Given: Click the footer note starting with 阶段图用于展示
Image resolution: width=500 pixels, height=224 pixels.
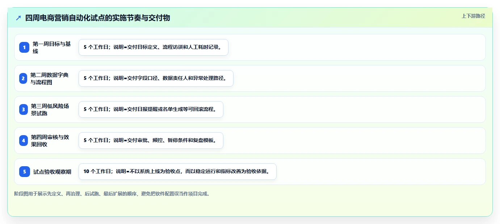Looking at the screenshot, I should coord(112,194).
